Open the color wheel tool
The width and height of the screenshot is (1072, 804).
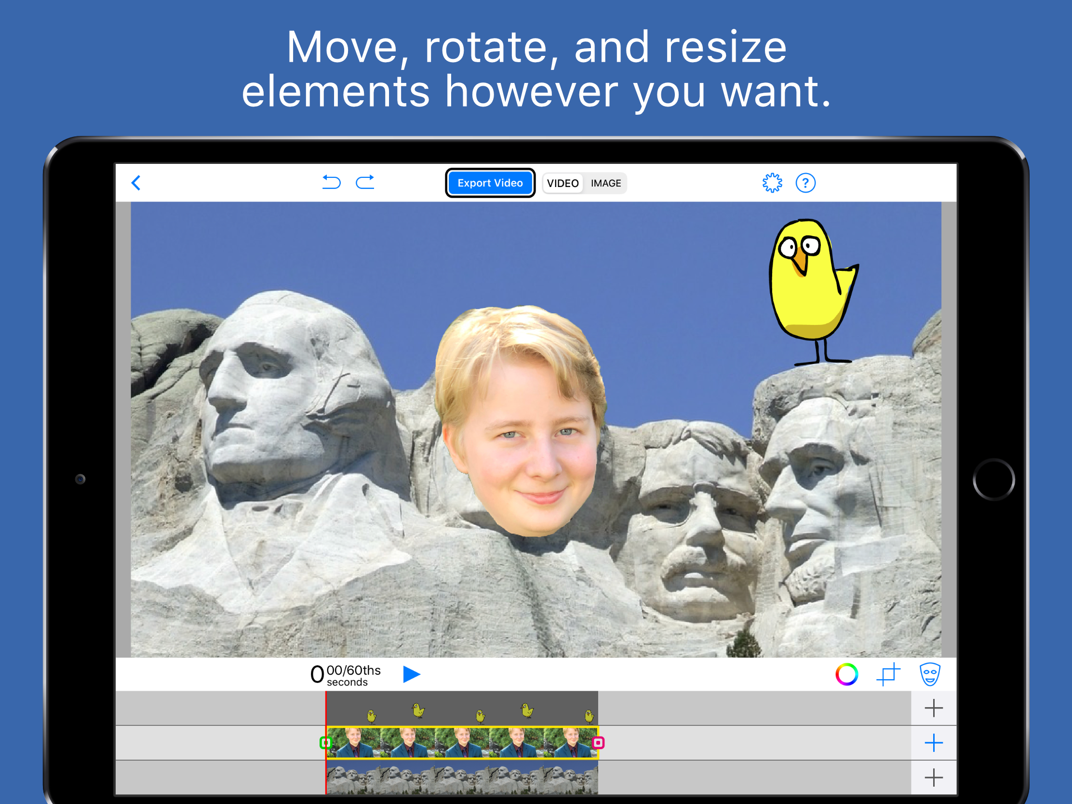(846, 674)
